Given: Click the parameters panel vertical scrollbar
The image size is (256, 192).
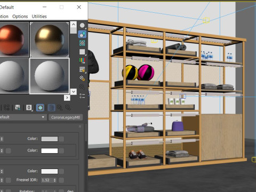Looking at the screenshot, I should tap(86, 132).
